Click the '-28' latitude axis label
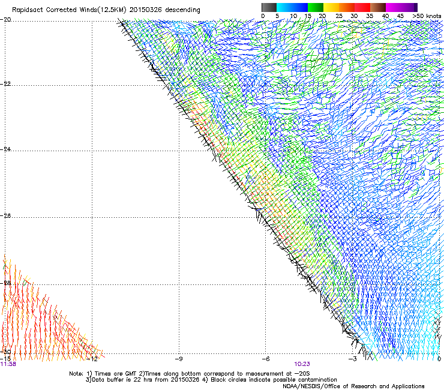The image size is (444, 390). [x=5, y=283]
